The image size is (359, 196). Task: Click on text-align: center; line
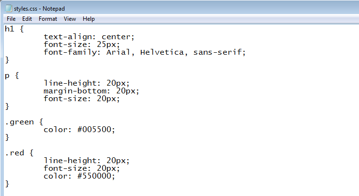89,37
